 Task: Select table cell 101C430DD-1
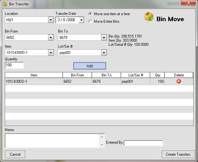pos(34,81)
